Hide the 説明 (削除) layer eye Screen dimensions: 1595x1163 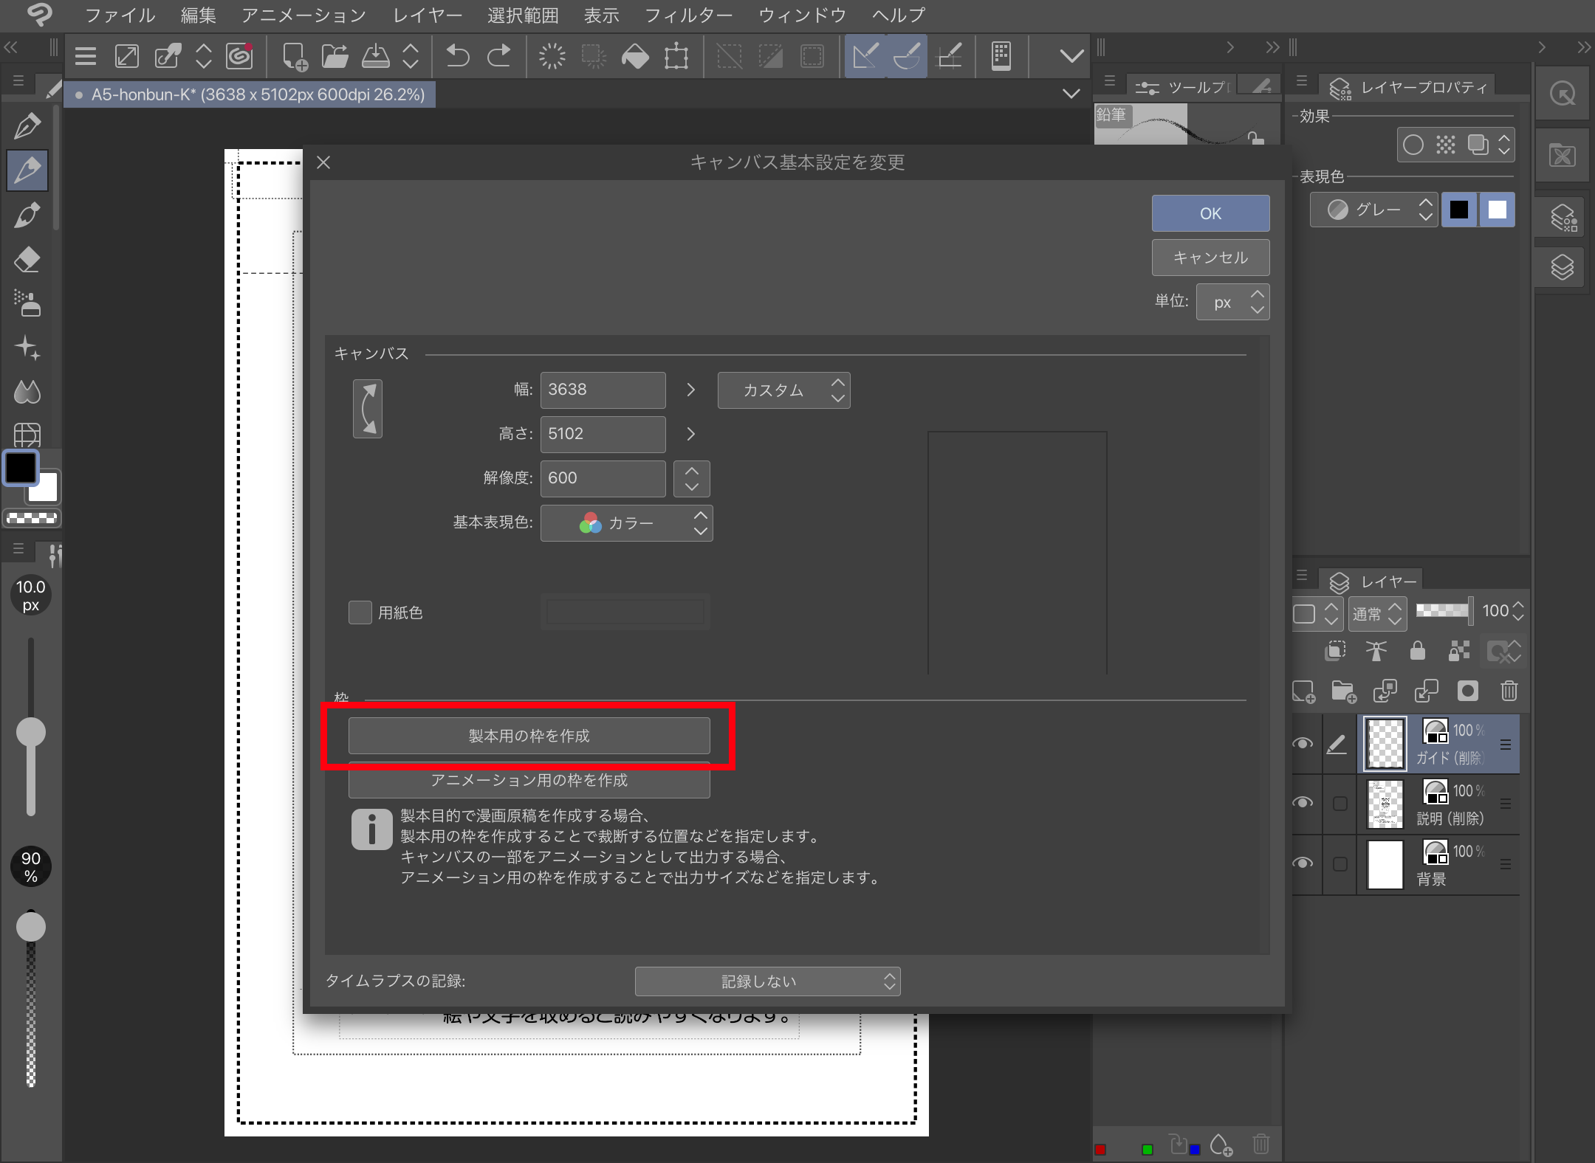1303,803
